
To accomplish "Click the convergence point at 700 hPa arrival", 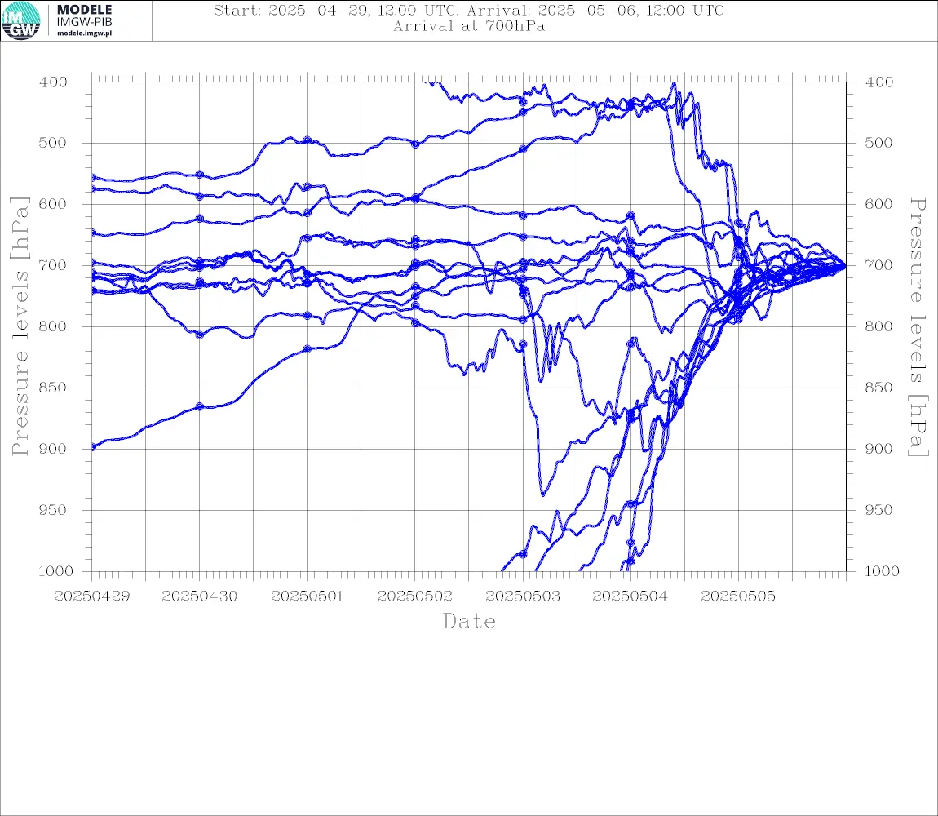I will pos(845,265).
